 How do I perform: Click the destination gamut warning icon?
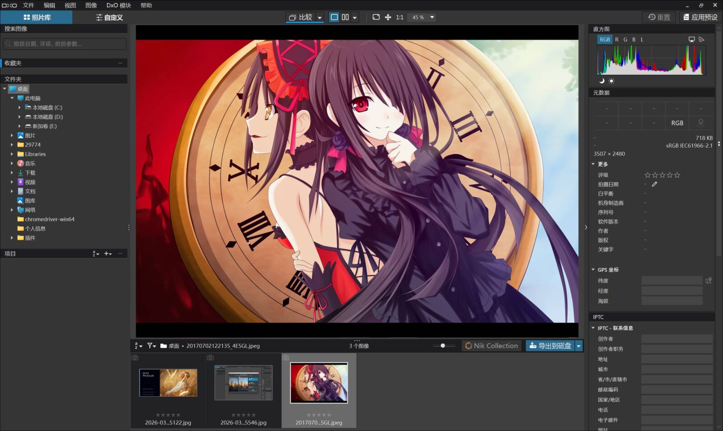coord(701,40)
